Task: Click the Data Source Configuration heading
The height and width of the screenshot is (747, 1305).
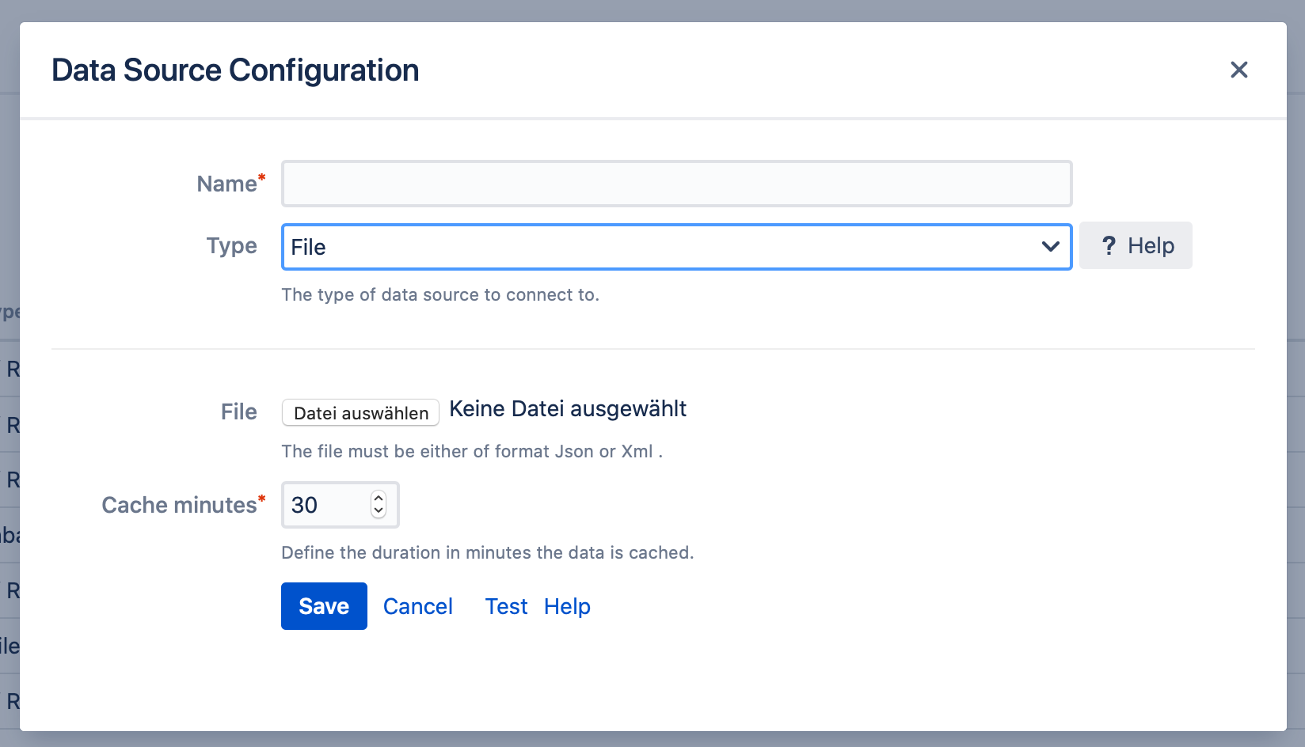Action: click(235, 70)
